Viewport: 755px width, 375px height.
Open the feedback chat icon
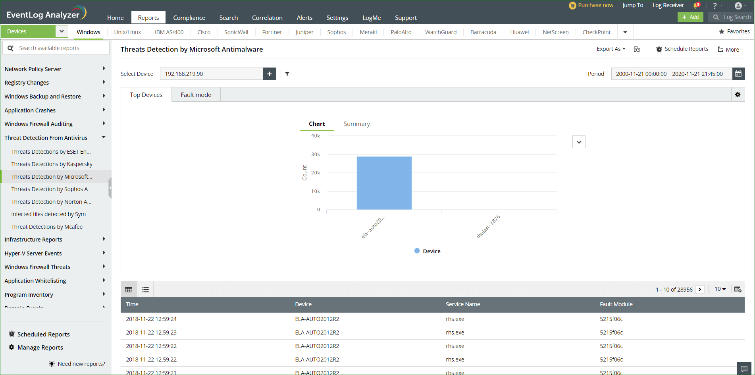(744, 369)
